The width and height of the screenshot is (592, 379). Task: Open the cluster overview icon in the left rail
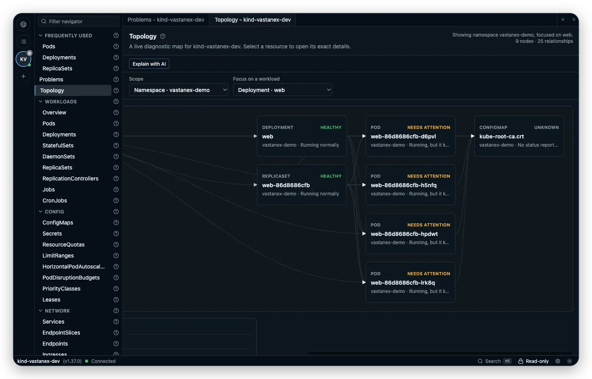coord(24,24)
